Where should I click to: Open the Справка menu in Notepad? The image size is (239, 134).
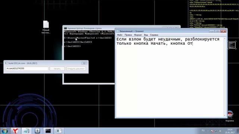tap(154, 35)
